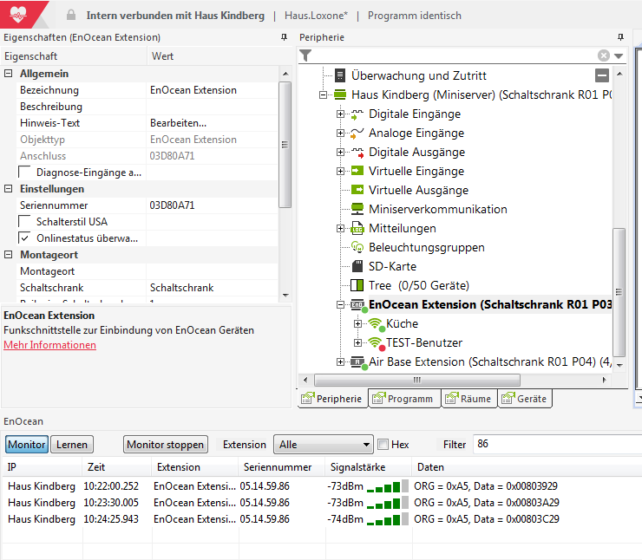Click the SD-Karte icon in tree
This screenshot has height=560, width=642.
(x=356, y=266)
